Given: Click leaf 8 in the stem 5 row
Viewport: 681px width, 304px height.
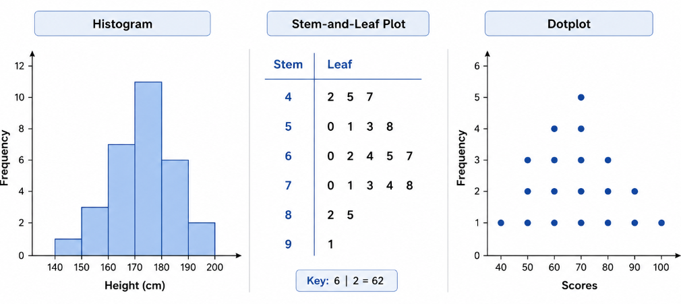Looking at the screenshot, I should click(x=389, y=126).
